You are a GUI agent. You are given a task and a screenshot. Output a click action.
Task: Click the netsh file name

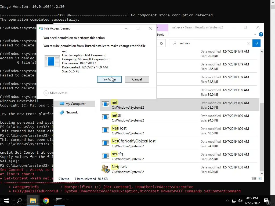116,115
